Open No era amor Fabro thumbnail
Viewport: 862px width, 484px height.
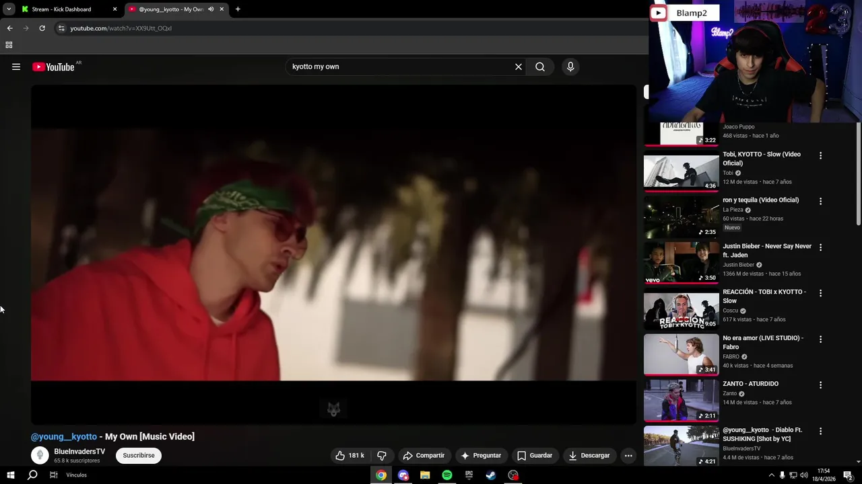pos(681,355)
